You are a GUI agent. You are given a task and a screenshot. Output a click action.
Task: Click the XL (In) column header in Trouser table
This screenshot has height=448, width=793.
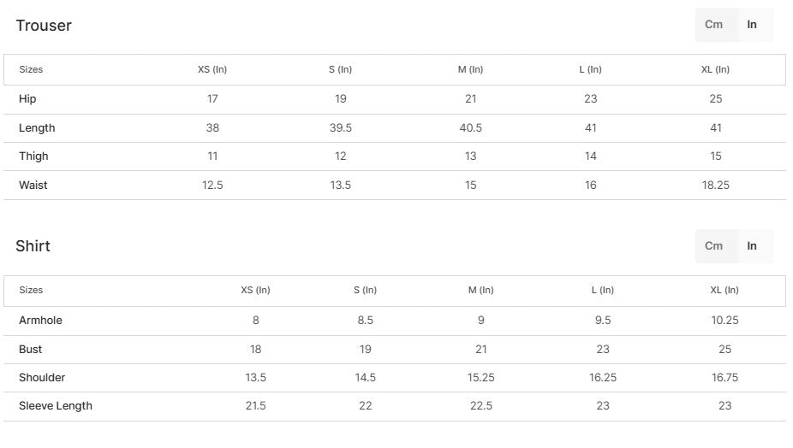pos(715,70)
